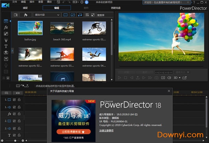Click the import media folder icon
The image size is (209, 143).
pos(16,15)
